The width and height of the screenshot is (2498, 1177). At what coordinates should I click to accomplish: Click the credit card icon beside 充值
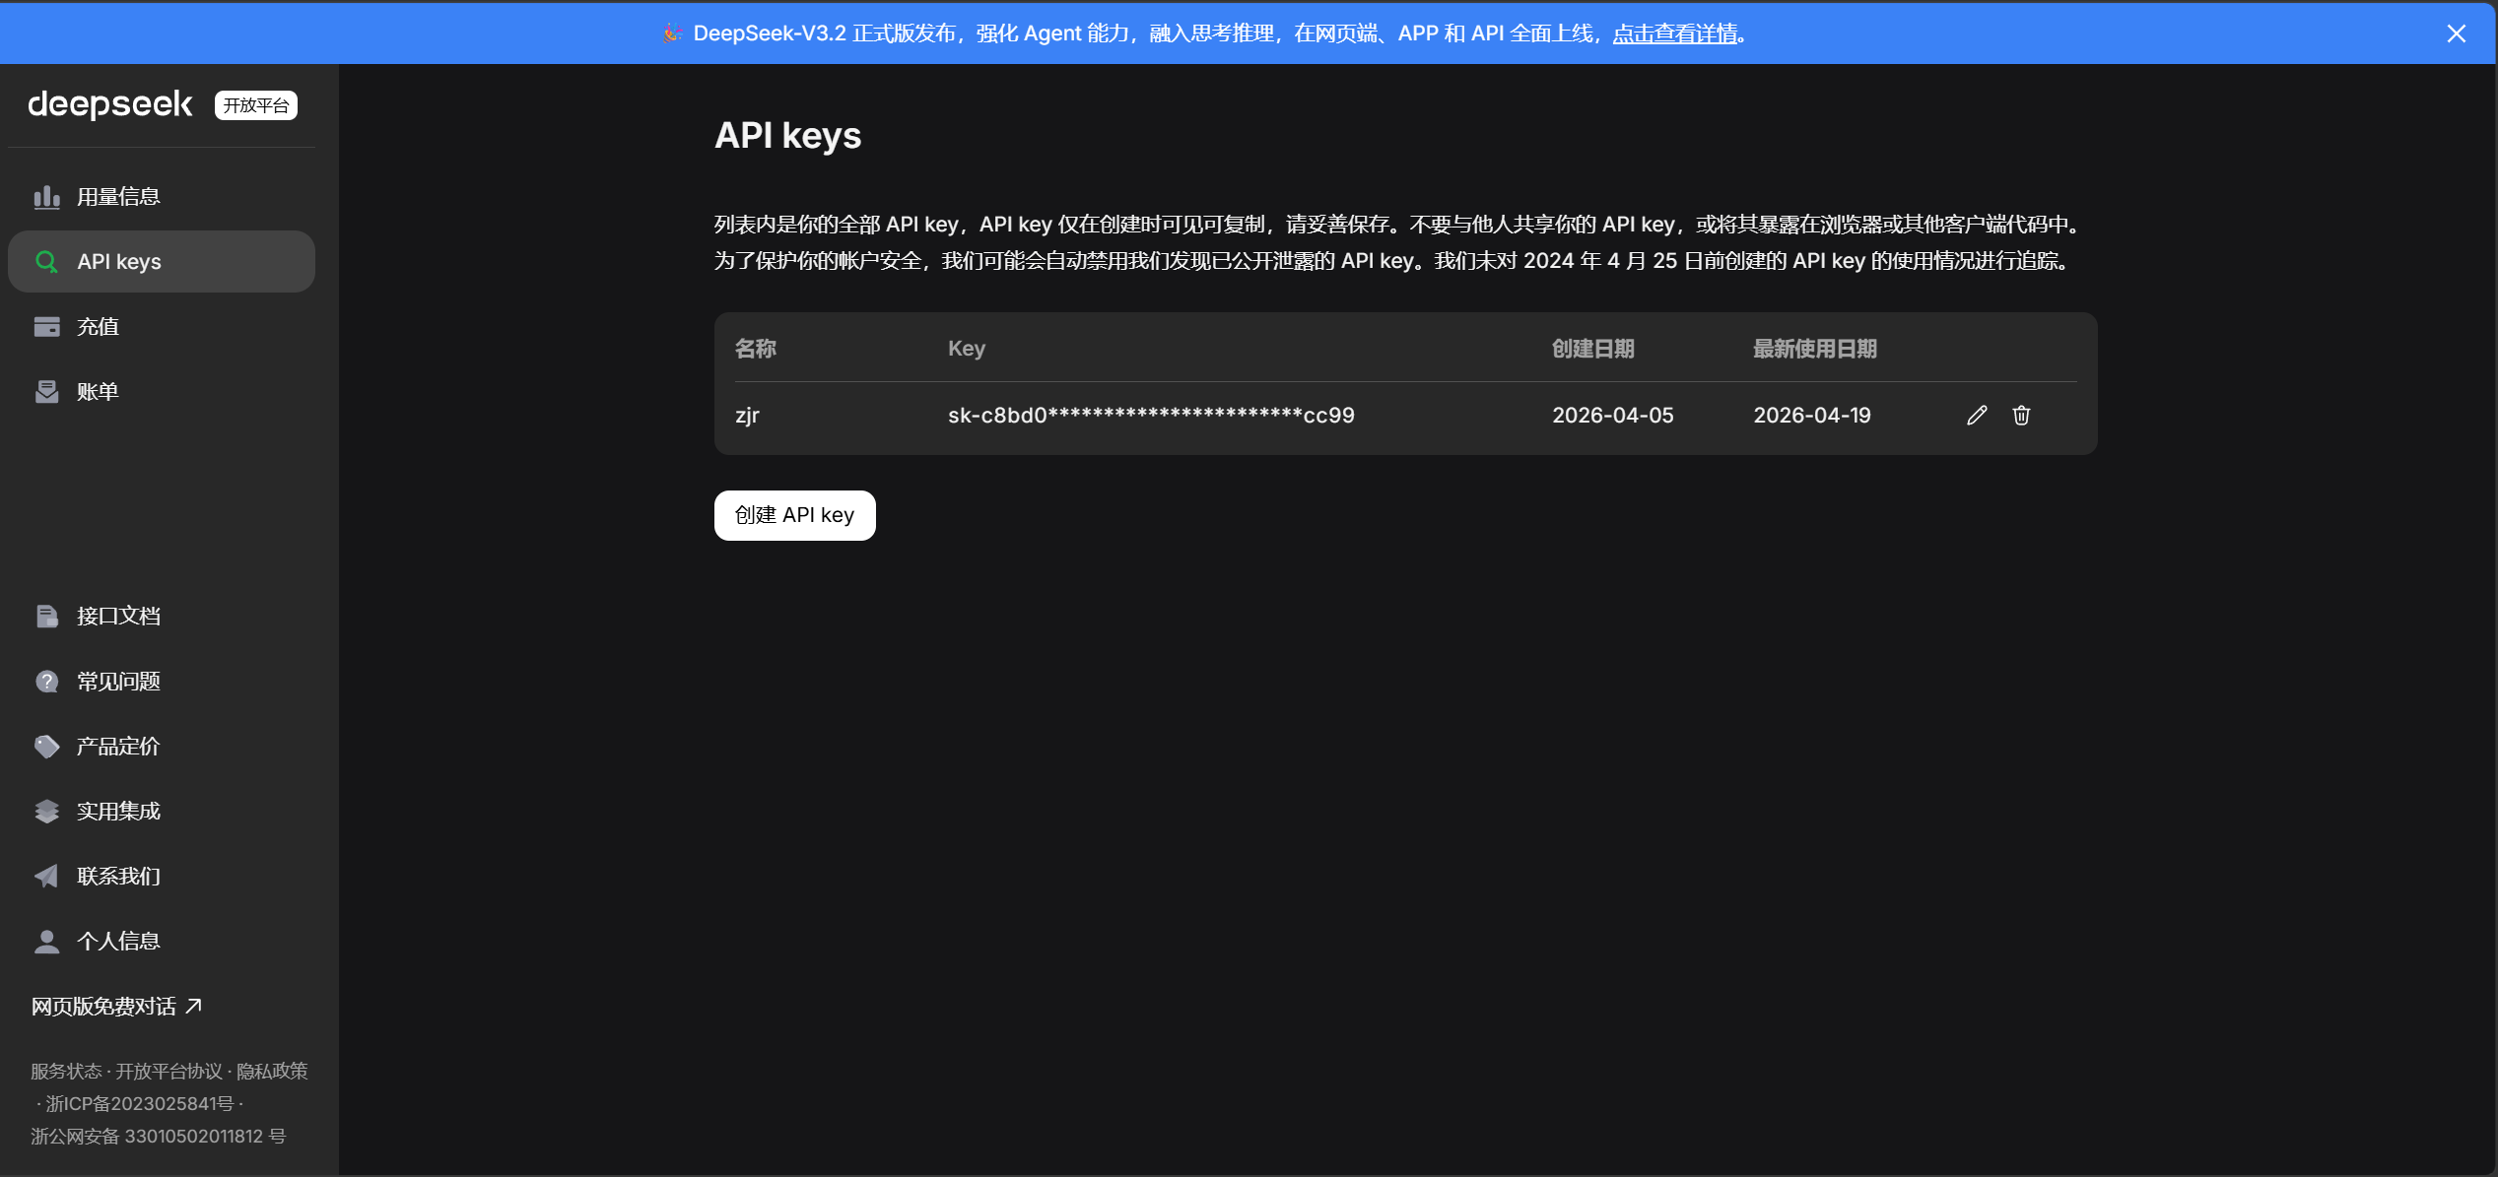point(46,327)
